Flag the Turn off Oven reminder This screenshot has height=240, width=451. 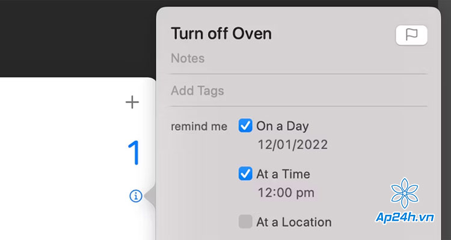(411, 35)
